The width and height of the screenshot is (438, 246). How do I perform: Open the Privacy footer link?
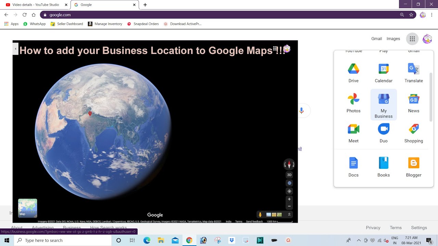tap(373, 228)
